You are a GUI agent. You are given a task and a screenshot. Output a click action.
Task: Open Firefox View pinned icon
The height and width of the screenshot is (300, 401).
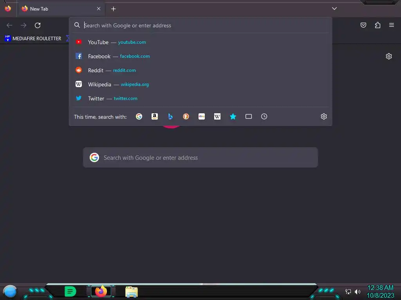pos(8,9)
